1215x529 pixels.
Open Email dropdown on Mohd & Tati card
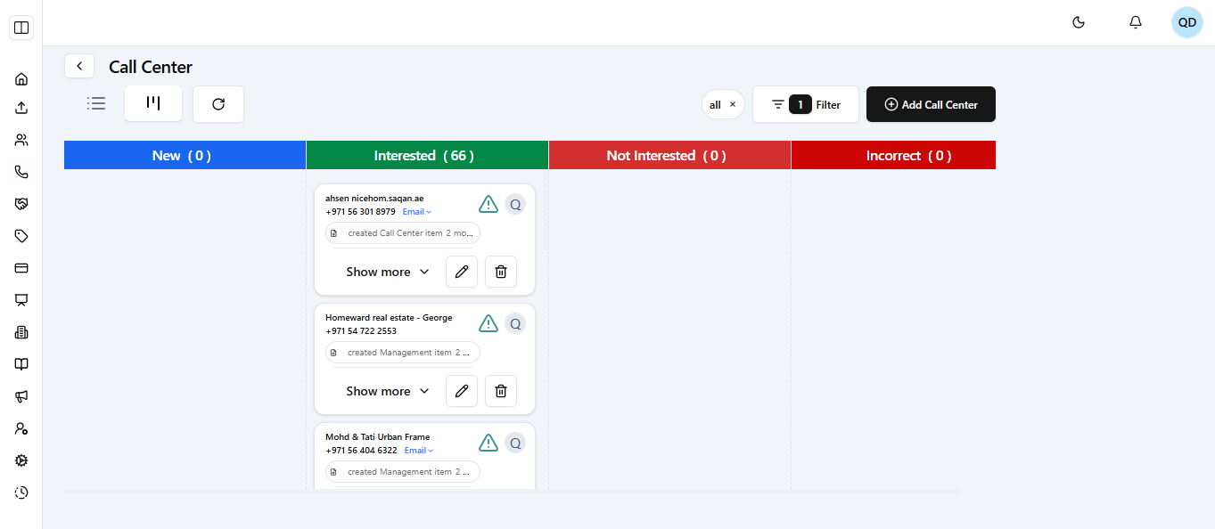click(419, 451)
